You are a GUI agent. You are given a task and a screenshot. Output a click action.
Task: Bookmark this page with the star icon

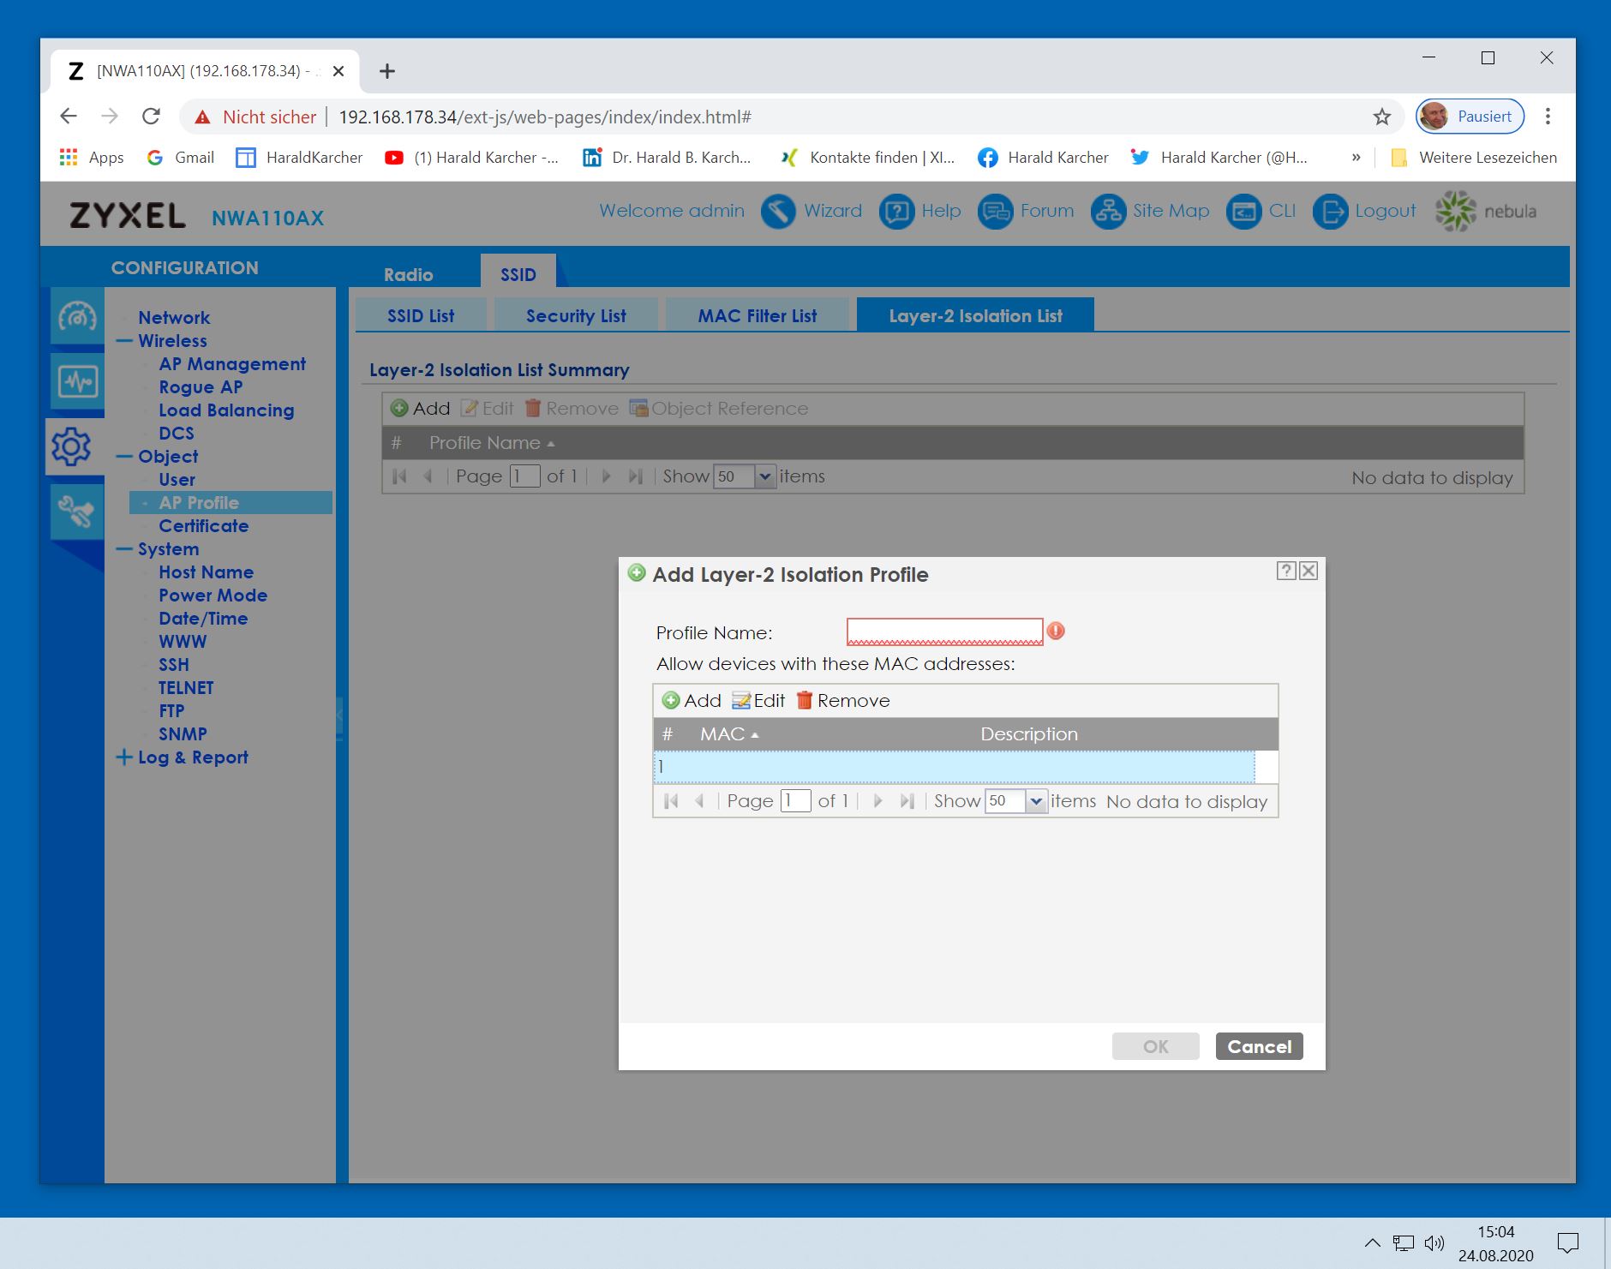point(1381,117)
